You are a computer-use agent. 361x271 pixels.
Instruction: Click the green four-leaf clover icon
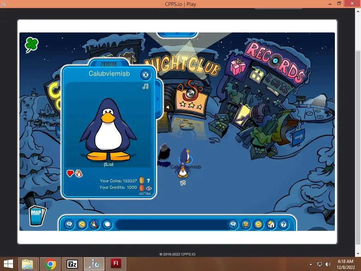pyautogui.click(x=31, y=45)
